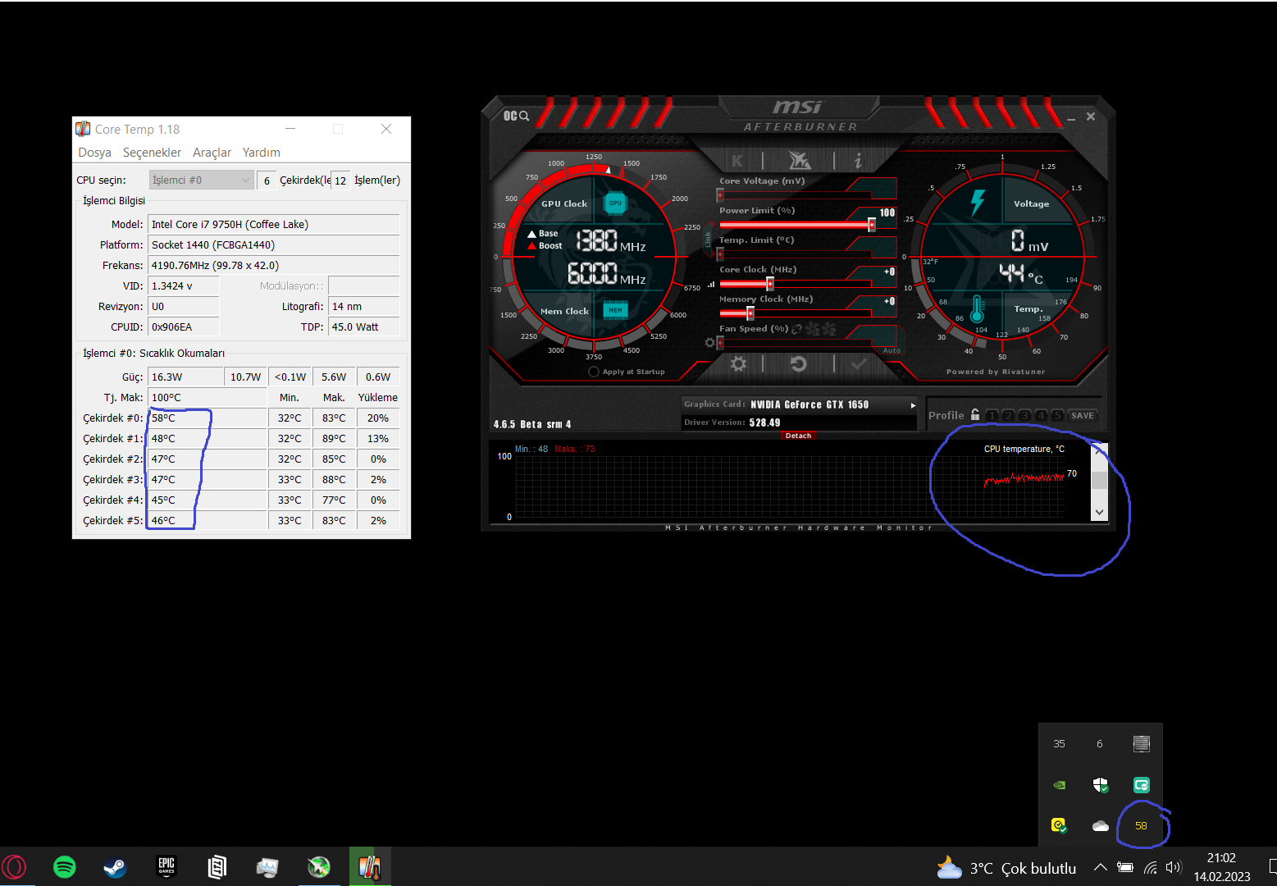1277x886 pixels.
Task: Click the Norton yellow checkmark tray icon
Action: pyautogui.click(x=1060, y=826)
